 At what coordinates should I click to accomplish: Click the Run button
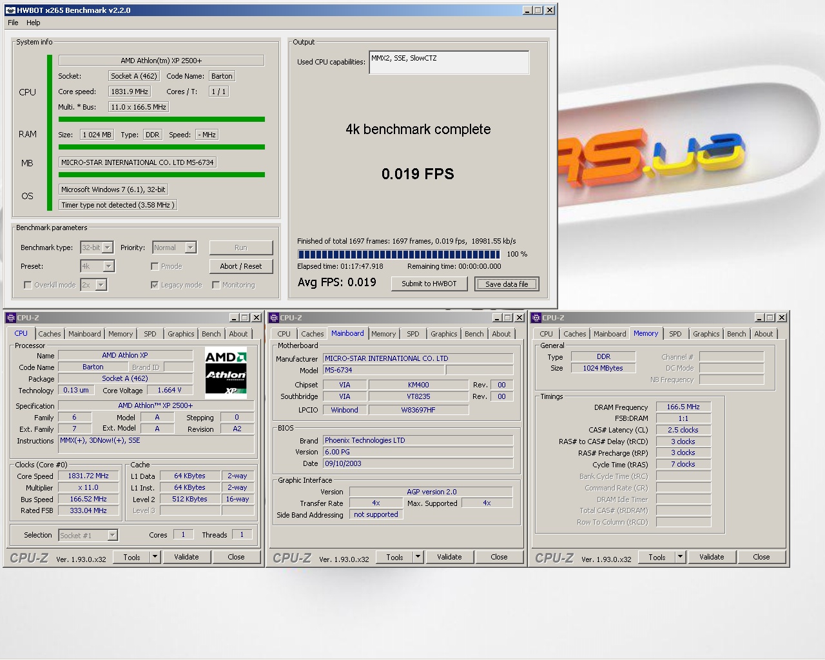pos(241,247)
